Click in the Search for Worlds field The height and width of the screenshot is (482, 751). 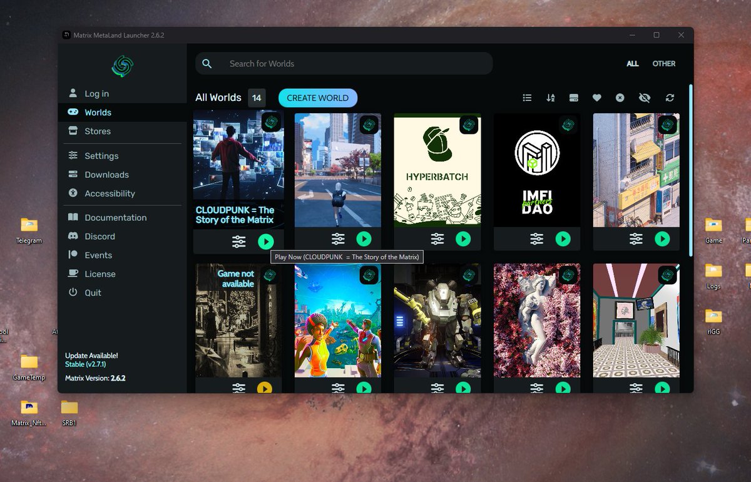pos(344,64)
